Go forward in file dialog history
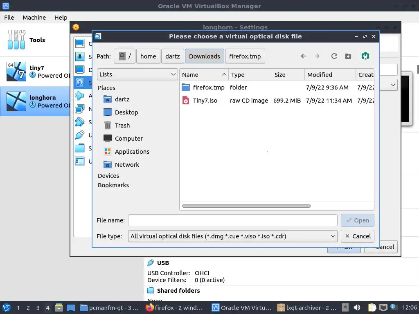Image resolution: width=419 pixels, height=314 pixels. pos(317,56)
